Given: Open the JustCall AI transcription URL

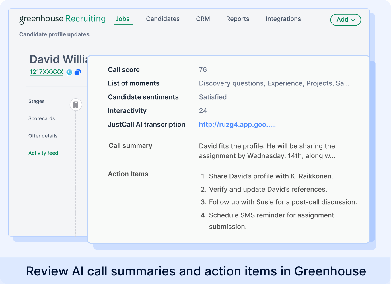Looking at the screenshot, I should point(237,125).
